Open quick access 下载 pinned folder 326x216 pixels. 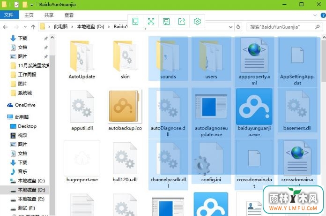[x=22, y=39]
